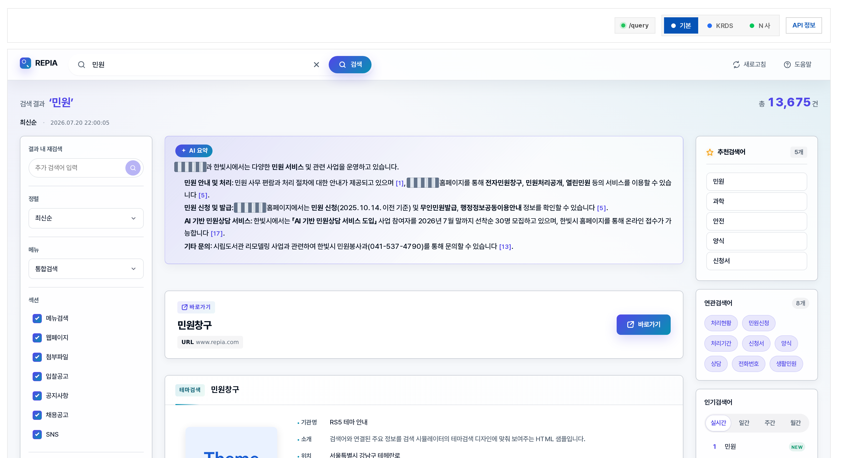Click the NEW badge on popular keyword
Screen dimensions: 847x458
797,447
